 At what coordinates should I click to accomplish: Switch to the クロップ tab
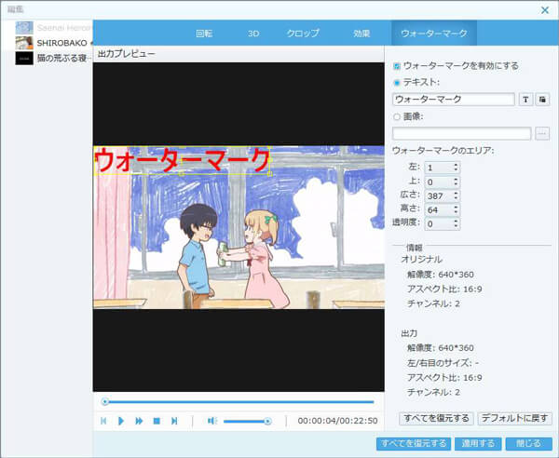303,34
